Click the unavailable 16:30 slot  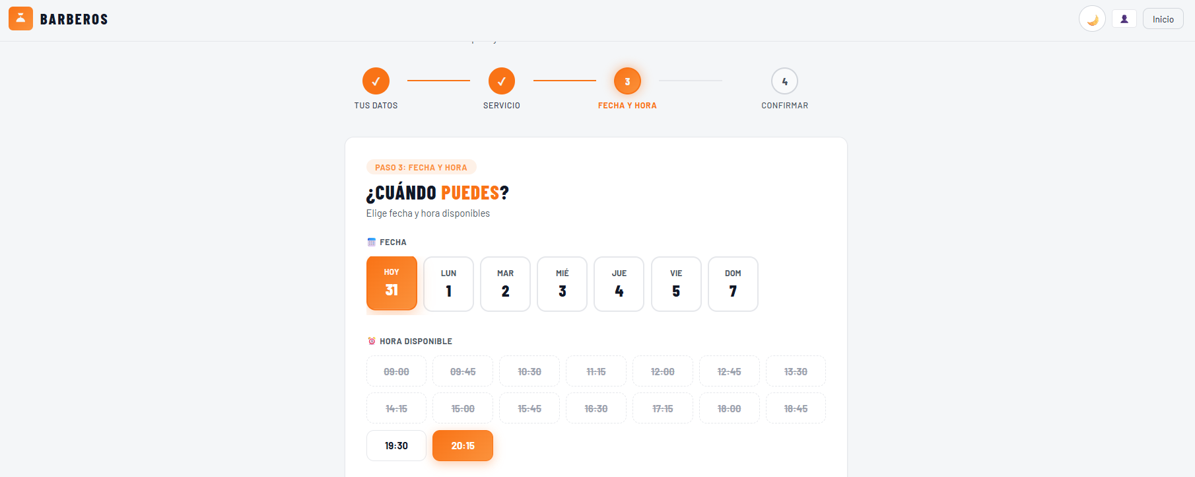[596, 408]
